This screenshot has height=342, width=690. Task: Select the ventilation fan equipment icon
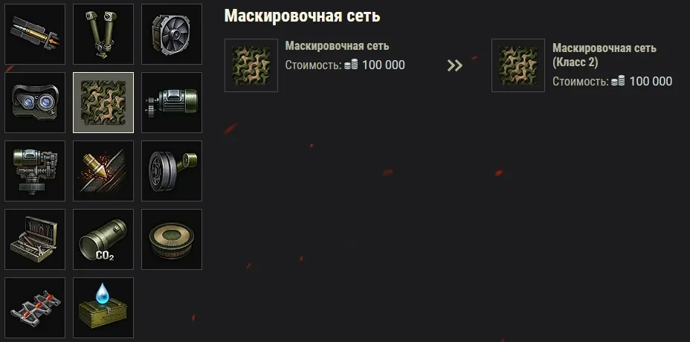point(172,34)
